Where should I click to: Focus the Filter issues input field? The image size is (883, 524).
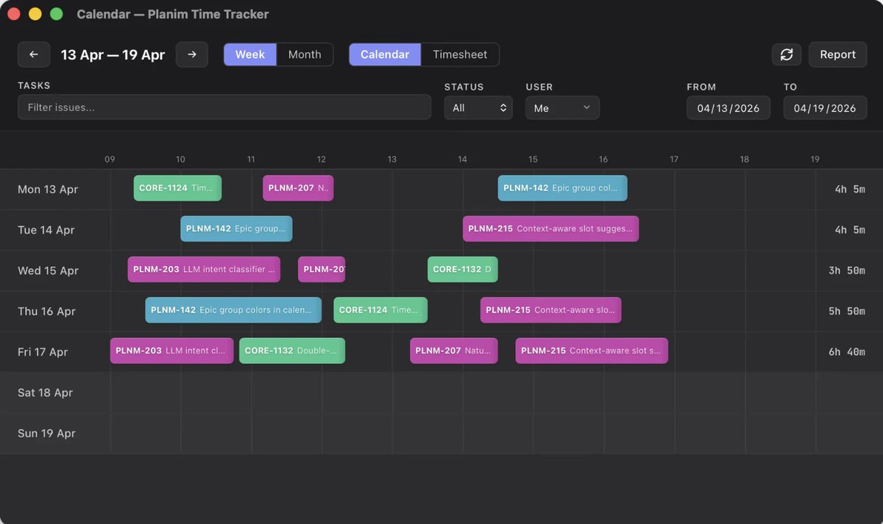click(224, 107)
